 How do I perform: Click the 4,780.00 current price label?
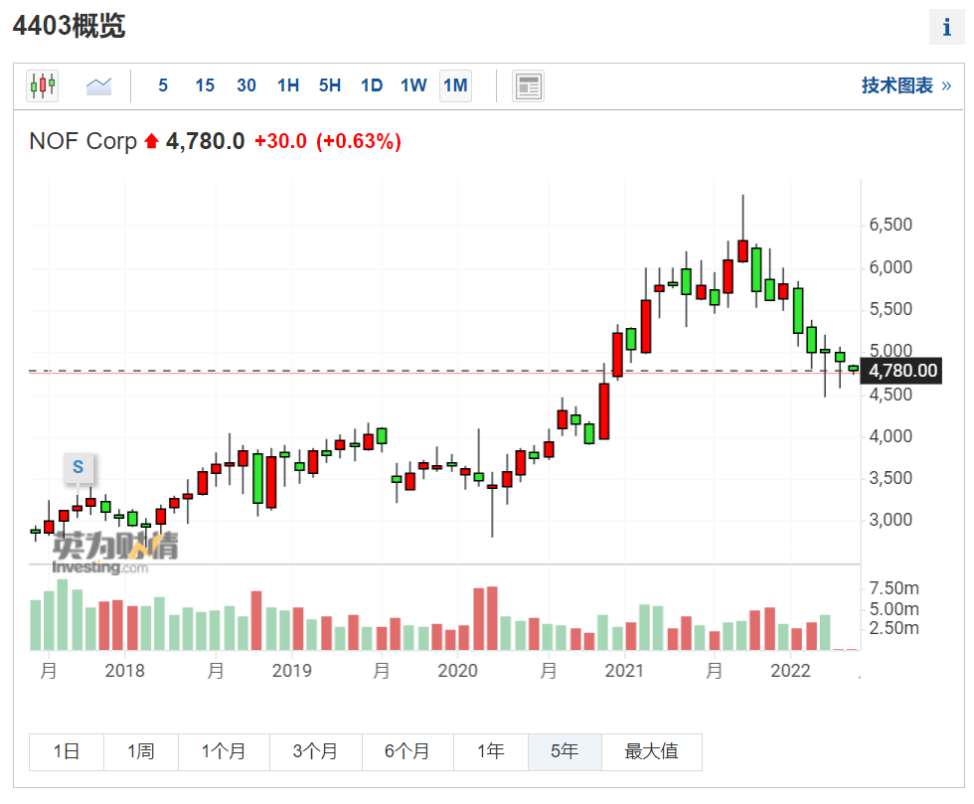pyautogui.click(x=902, y=371)
